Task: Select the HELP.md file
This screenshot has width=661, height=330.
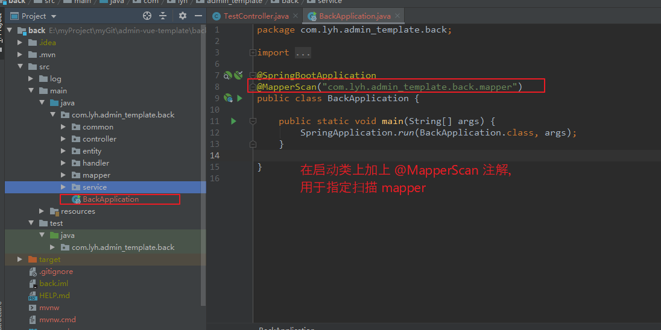Action: [x=54, y=296]
